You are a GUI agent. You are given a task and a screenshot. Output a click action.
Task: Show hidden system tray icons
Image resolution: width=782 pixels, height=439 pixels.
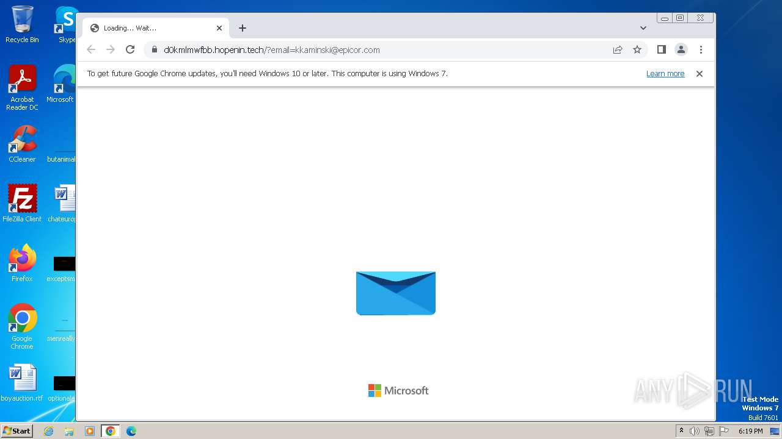[681, 431]
